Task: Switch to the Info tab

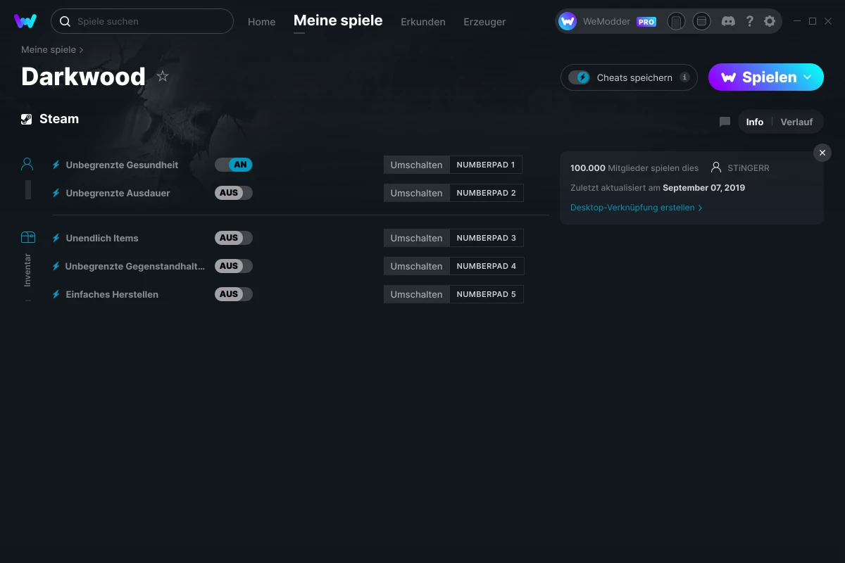Action: 755,122
